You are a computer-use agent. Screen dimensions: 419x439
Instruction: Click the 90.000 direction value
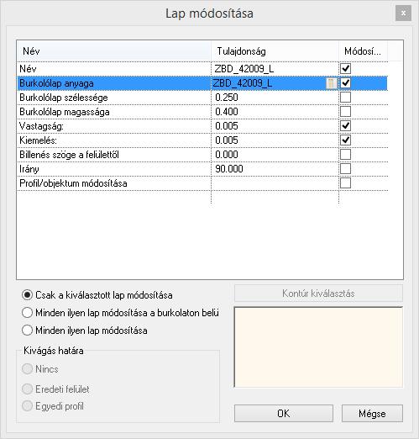coord(229,169)
